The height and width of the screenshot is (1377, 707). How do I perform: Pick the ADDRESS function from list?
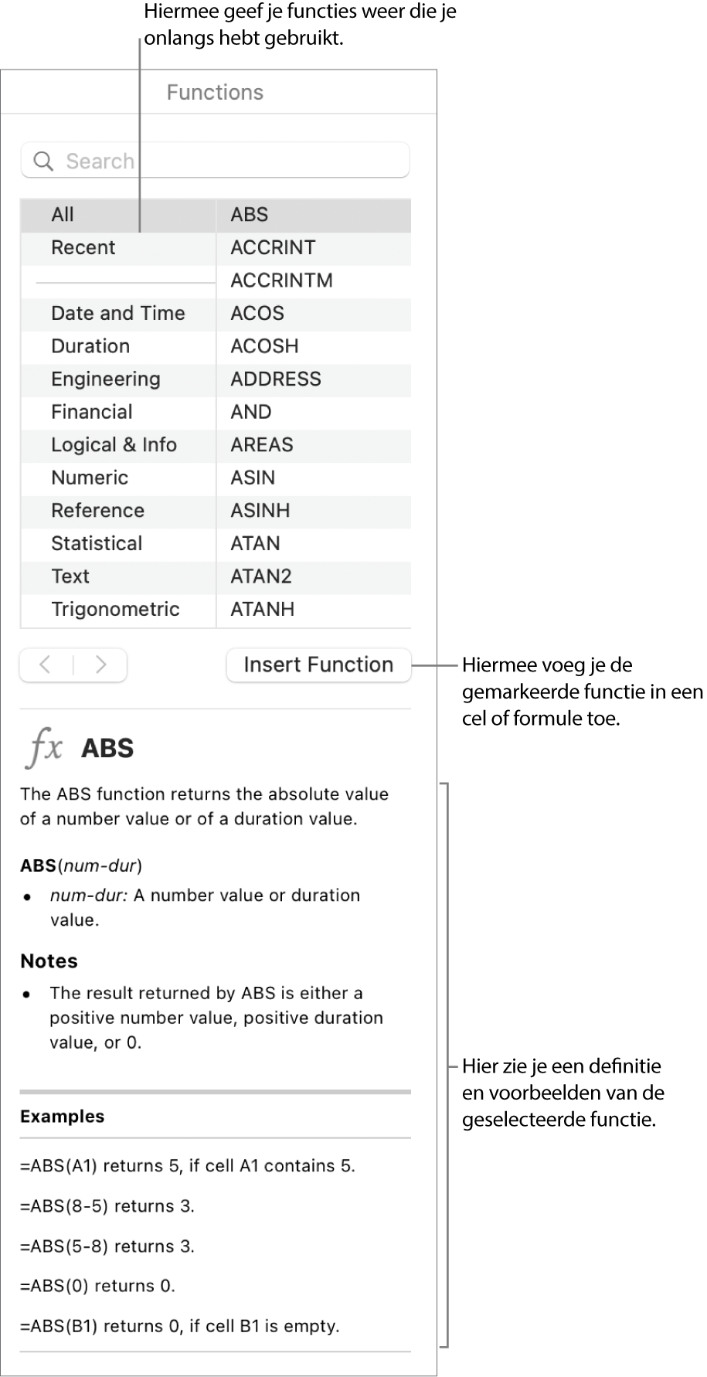(x=276, y=379)
